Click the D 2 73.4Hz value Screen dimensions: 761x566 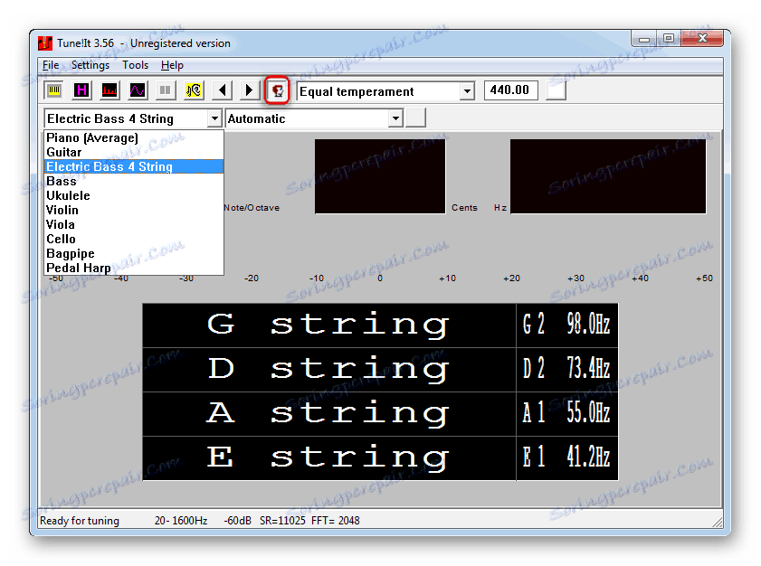566,370
